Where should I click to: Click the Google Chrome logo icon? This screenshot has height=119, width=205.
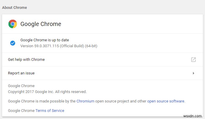(x=13, y=24)
